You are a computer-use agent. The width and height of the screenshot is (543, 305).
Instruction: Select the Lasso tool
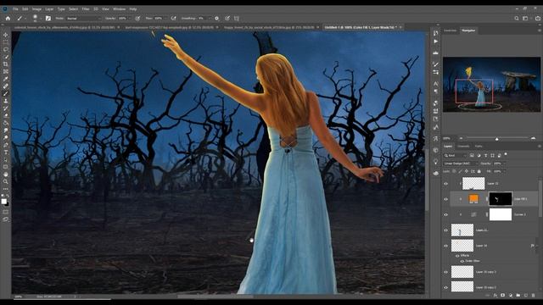pos(6,49)
